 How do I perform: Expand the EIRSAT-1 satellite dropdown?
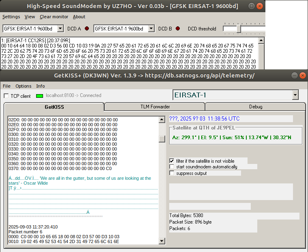[295, 95]
